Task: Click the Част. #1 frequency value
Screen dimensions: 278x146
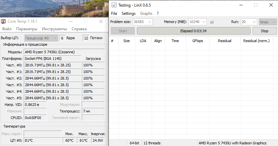Action: point(52,72)
